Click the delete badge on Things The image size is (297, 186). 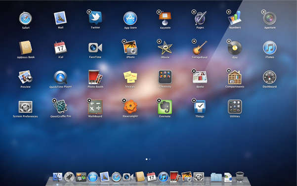tap(194, 100)
